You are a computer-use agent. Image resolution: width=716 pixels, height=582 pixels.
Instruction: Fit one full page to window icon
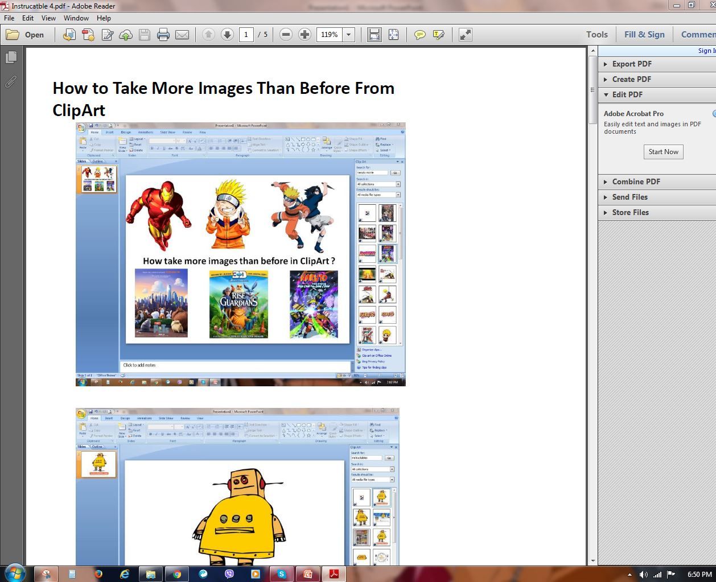point(393,35)
